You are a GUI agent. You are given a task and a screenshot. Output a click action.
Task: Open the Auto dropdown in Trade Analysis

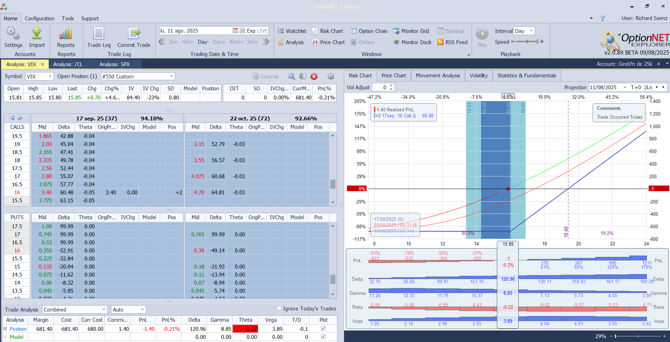pyautogui.click(x=142, y=309)
